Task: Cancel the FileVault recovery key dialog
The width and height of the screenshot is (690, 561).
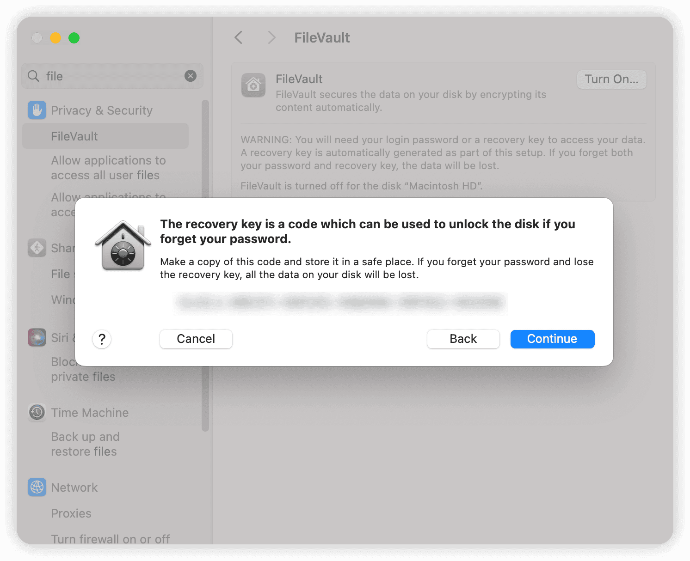Action: 196,339
